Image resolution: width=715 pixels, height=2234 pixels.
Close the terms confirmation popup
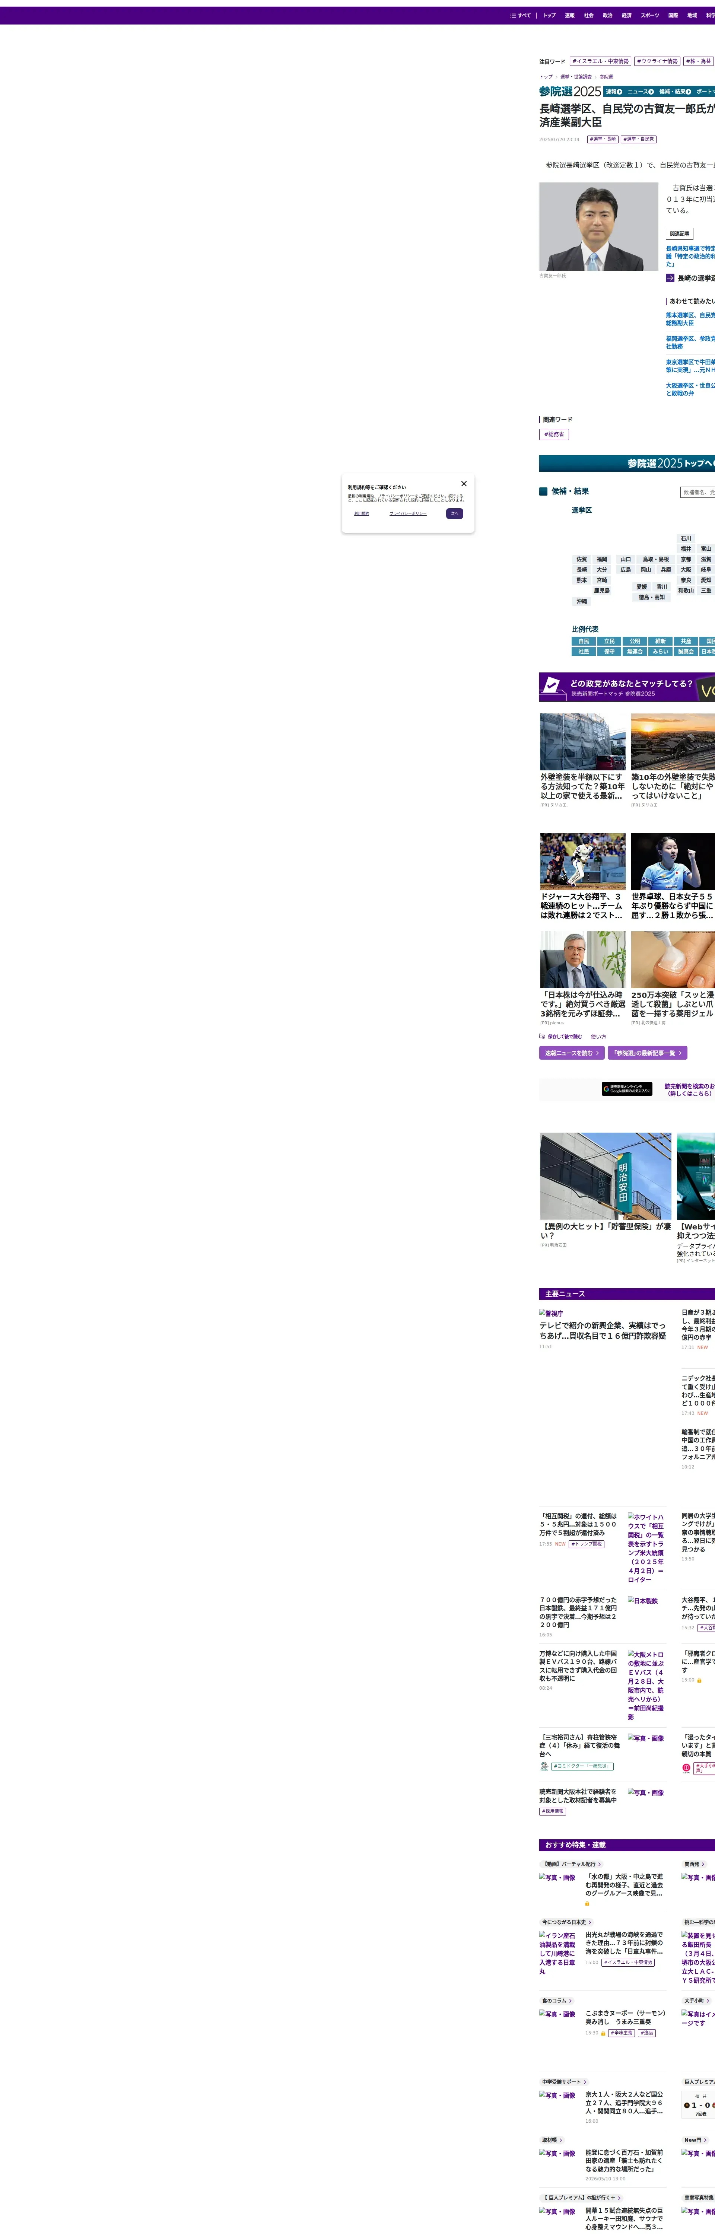[464, 484]
